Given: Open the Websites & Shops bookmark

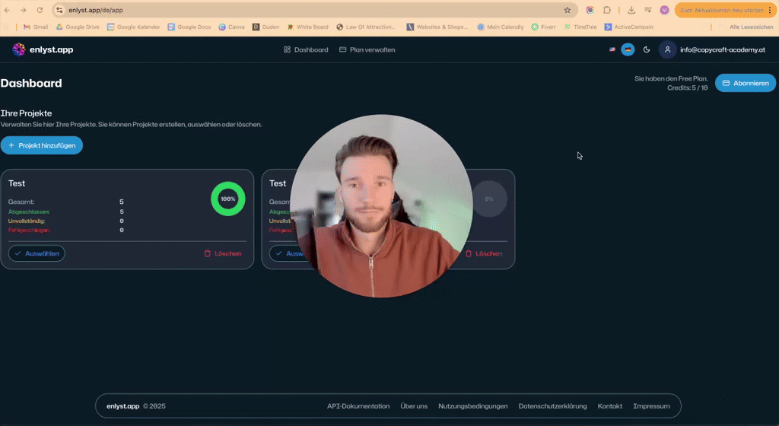Looking at the screenshot, I should (437, 27).
